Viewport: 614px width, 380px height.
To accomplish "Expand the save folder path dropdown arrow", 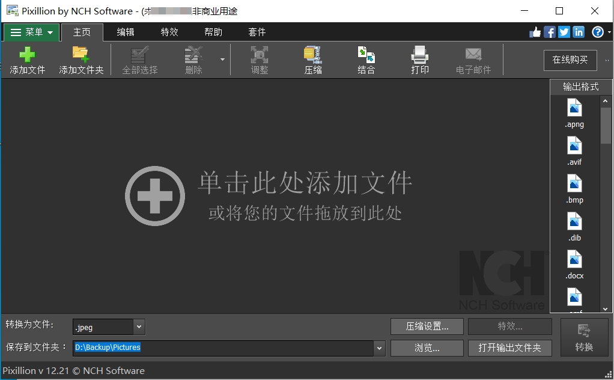I will 379,348.
